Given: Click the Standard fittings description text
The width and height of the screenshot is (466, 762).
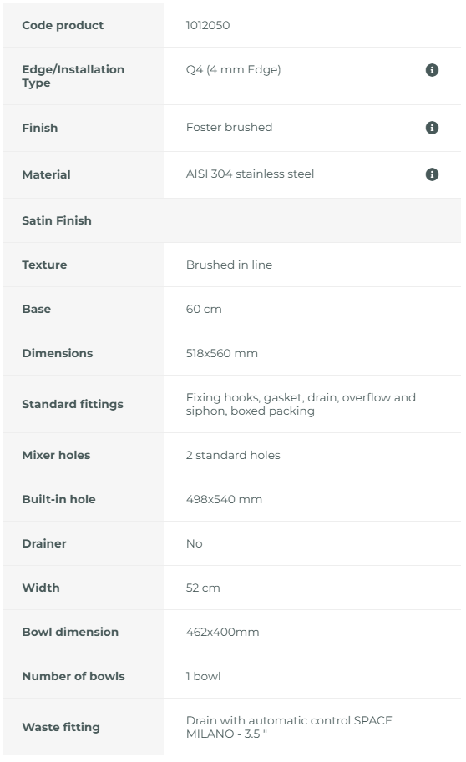Looking at the screenshot, I should 301,404.
